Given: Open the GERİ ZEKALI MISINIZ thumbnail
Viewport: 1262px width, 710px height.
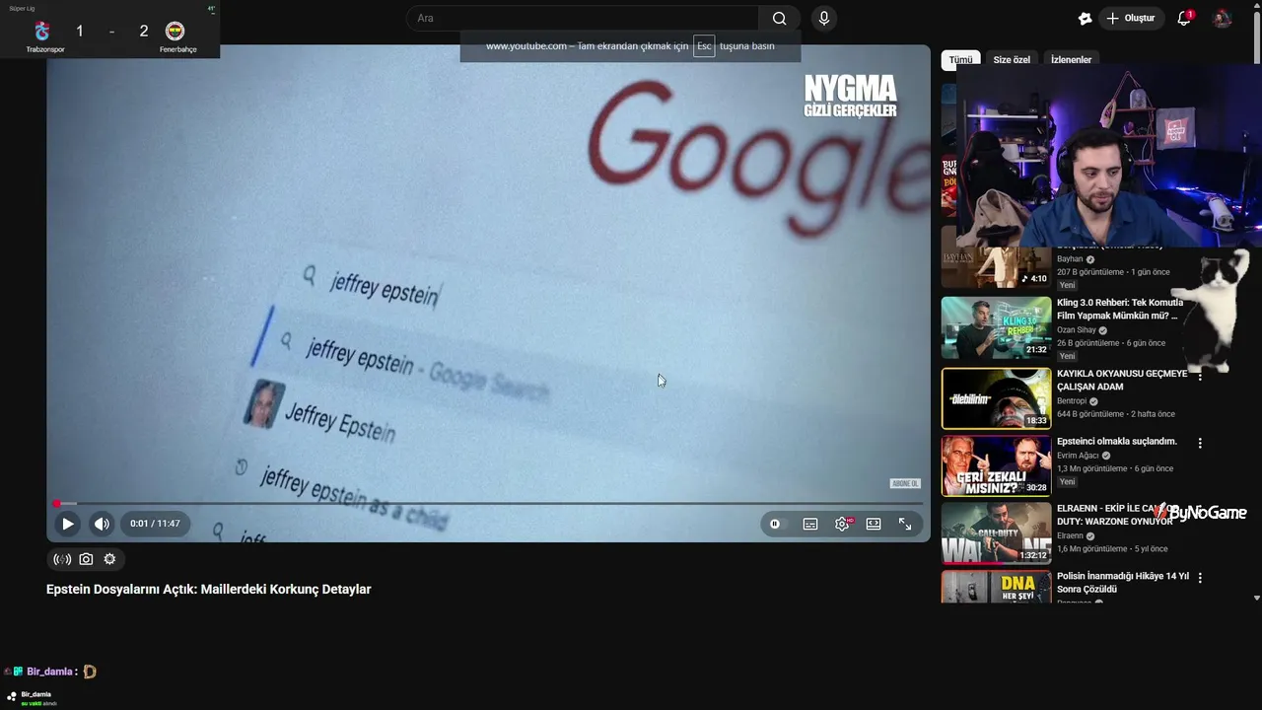Looking at the screenshot, I should click(996, 465).
